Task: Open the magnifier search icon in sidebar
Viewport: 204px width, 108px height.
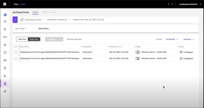Action: pyautogui.click(x=5, y=29)
